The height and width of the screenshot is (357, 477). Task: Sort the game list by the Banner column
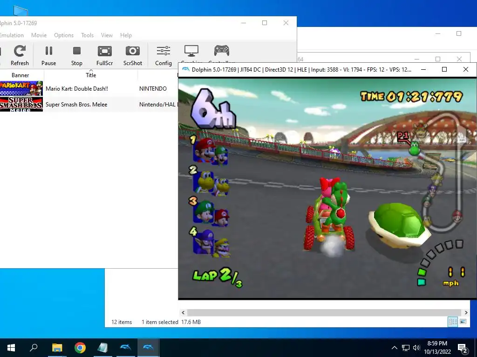pos(20,75)
